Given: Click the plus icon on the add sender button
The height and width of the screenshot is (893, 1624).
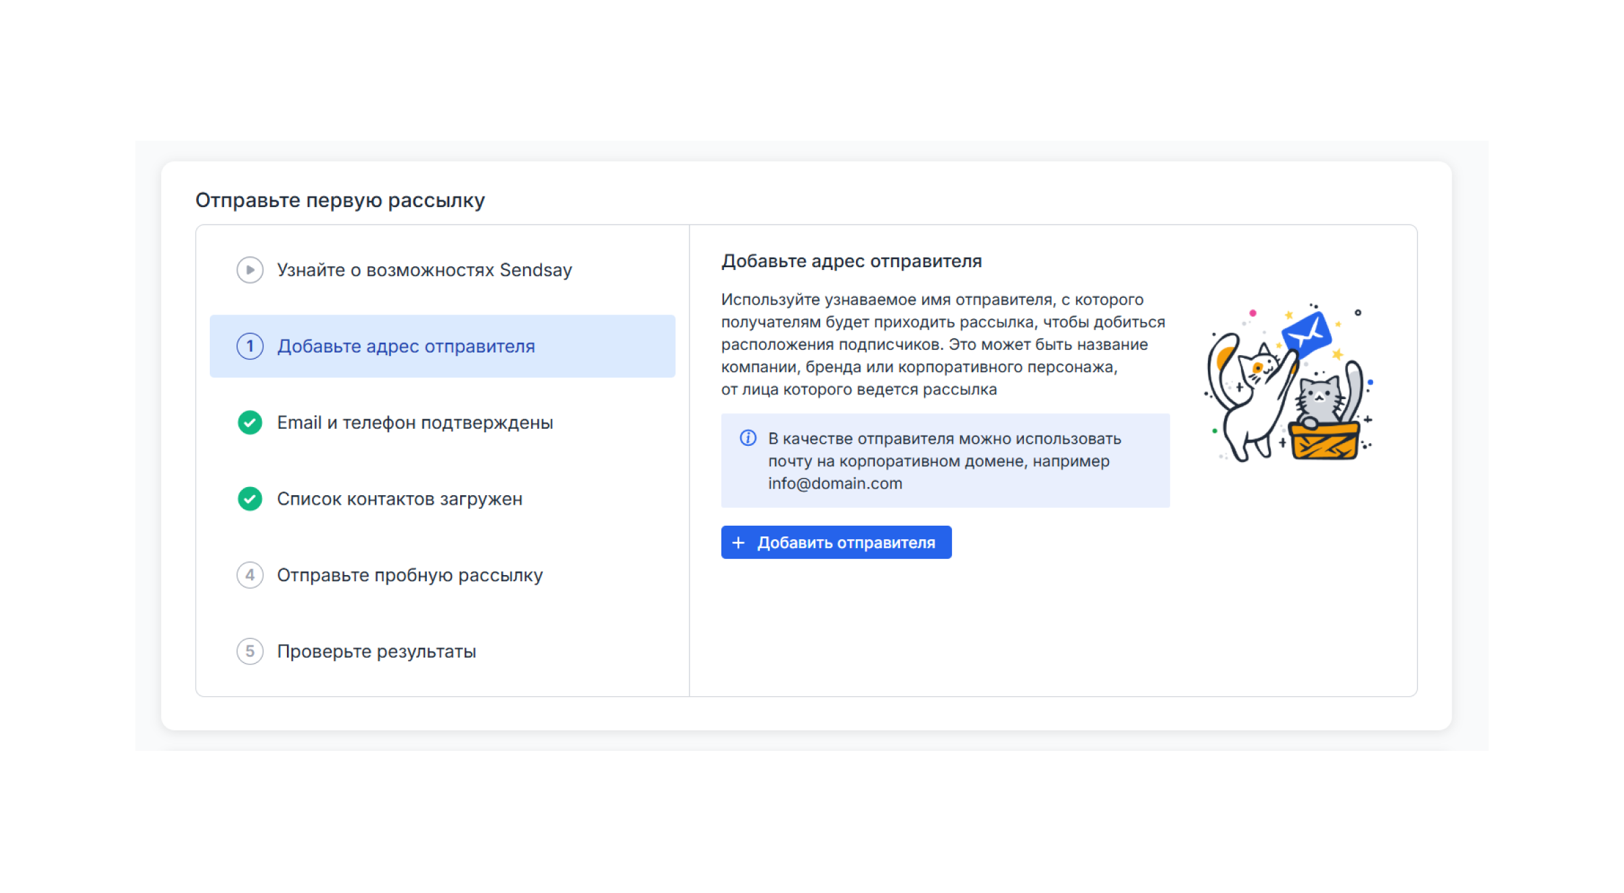Looking at the screenshot, I should (x=738, y=543).
